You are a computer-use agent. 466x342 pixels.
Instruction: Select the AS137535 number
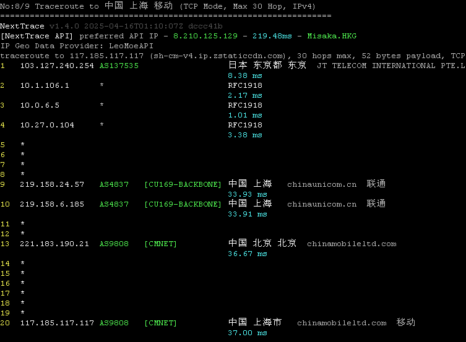(x=119, y=66)
